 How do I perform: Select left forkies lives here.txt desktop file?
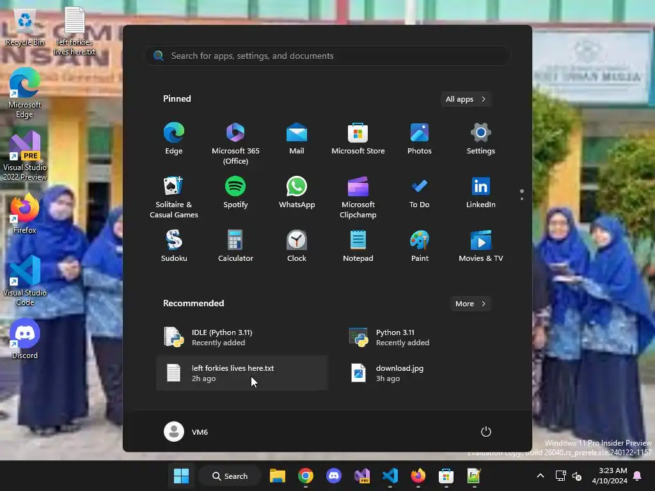74,31
